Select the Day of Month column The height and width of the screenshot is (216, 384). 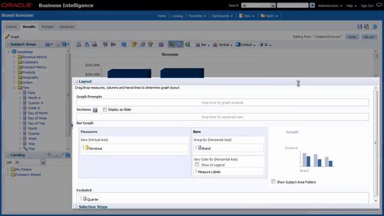click(38, 113)
